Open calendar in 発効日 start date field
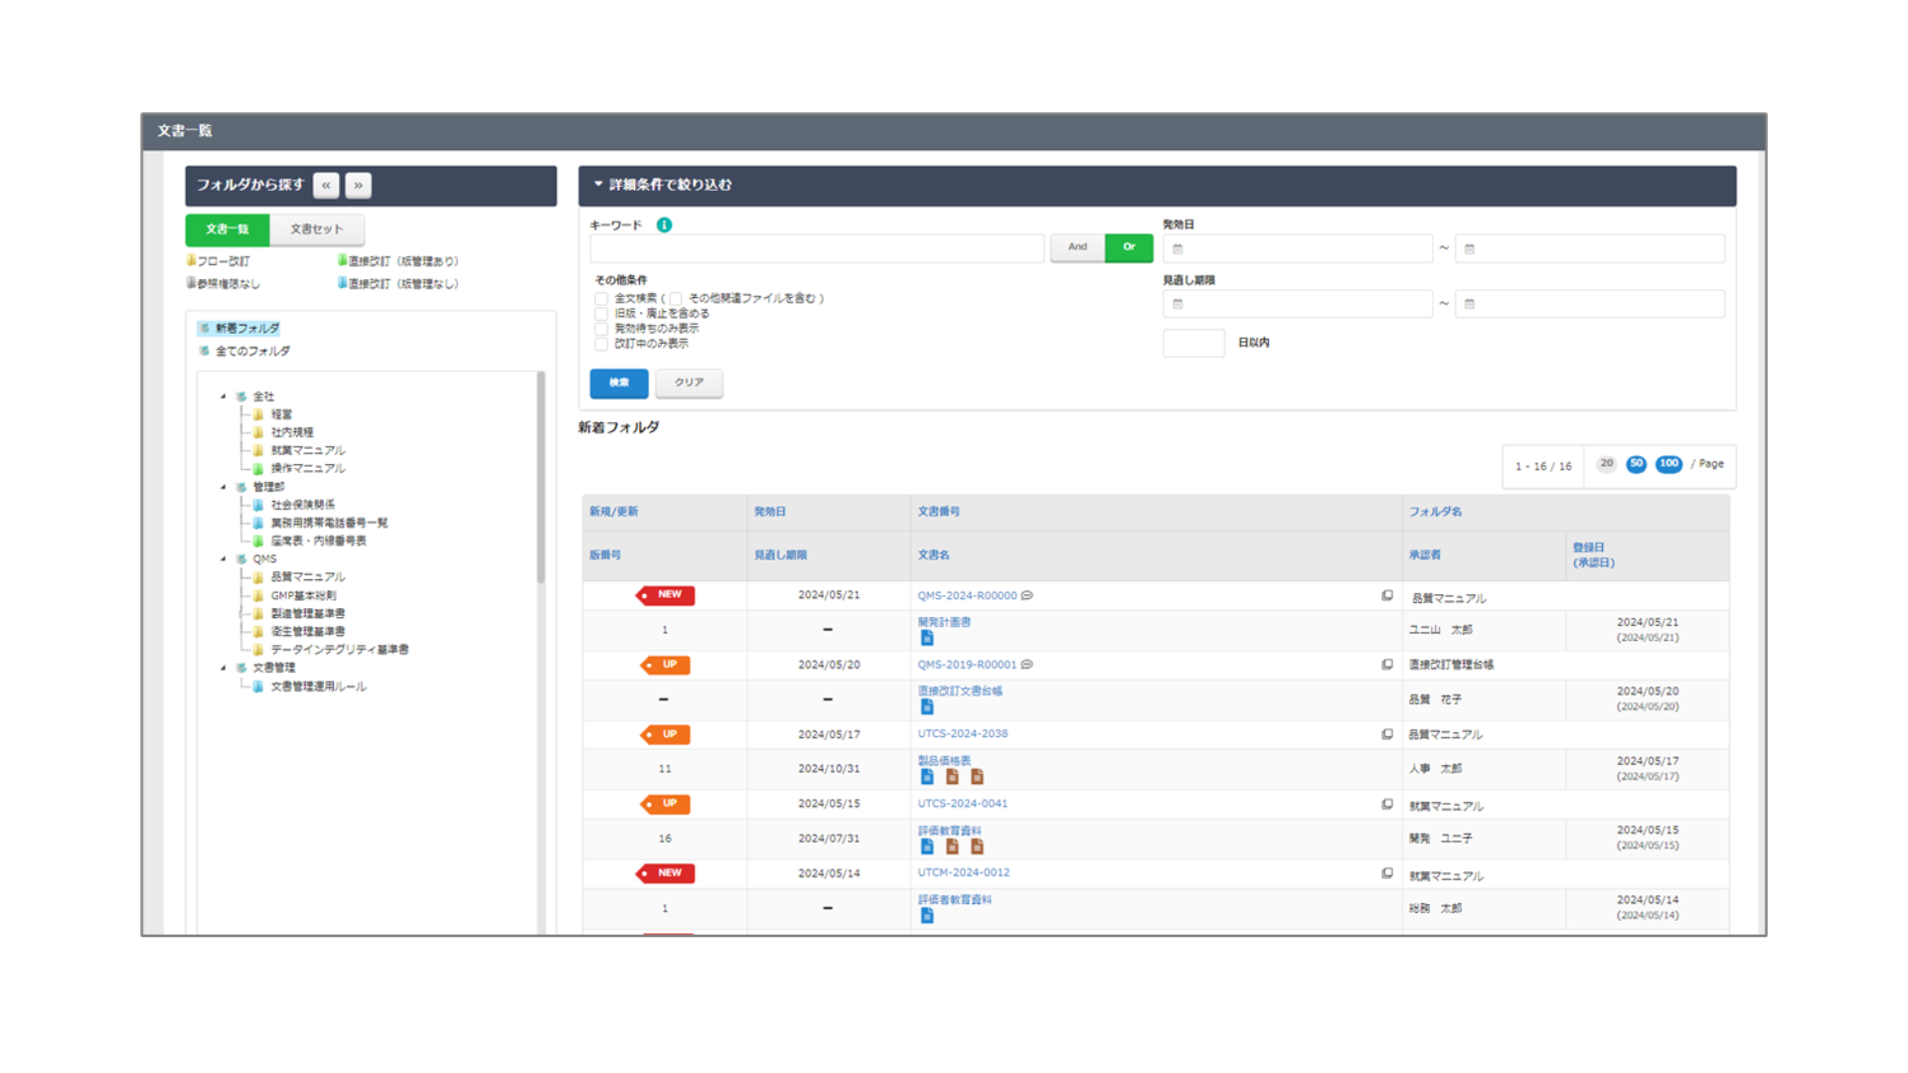This screenshot has height=1073, width=1908. pos(1179,248)
